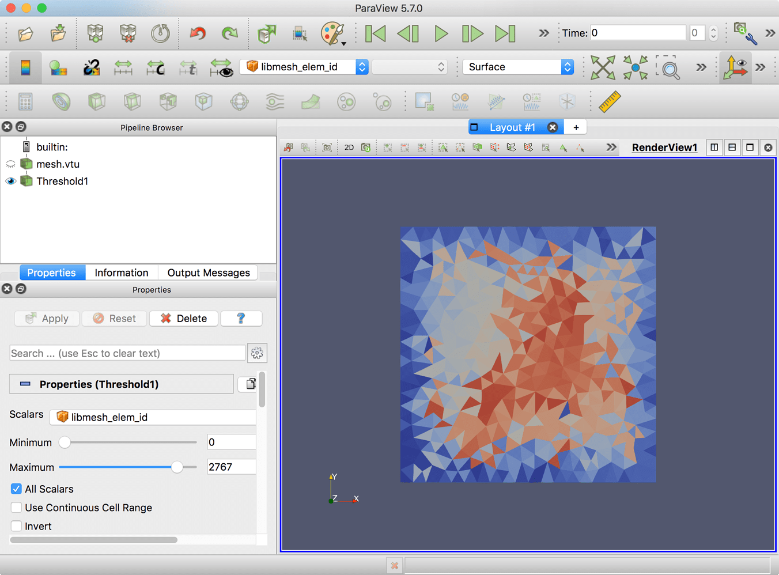Click Rescale to Visible Range icon

pyautogui.click(x=221, y=68)
